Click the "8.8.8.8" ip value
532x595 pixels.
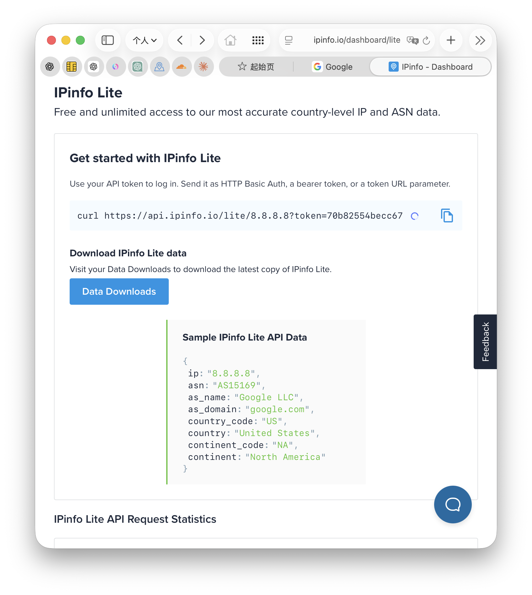pyautogui.click(x=231, y=374)
